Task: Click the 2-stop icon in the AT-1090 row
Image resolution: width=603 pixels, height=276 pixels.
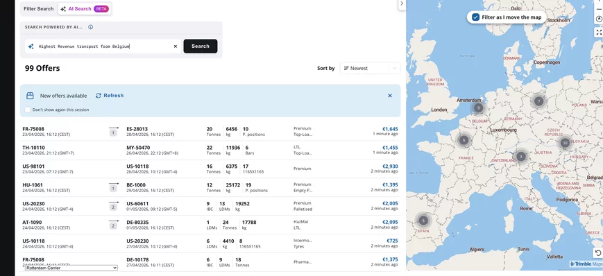Action: [113, 225]
